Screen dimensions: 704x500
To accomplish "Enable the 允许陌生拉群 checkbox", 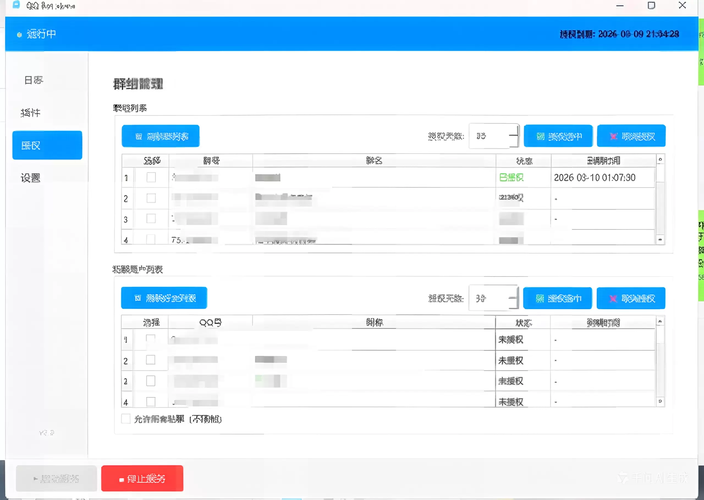I will pyautogui.click(x=125, y=419).
